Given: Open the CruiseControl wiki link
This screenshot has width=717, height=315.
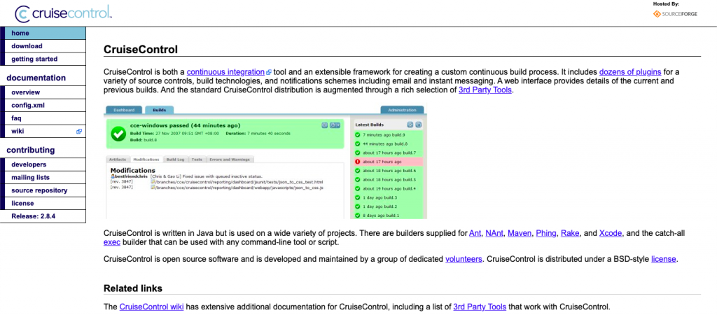Looking at the screenshot, I should (x=151, y=307).
